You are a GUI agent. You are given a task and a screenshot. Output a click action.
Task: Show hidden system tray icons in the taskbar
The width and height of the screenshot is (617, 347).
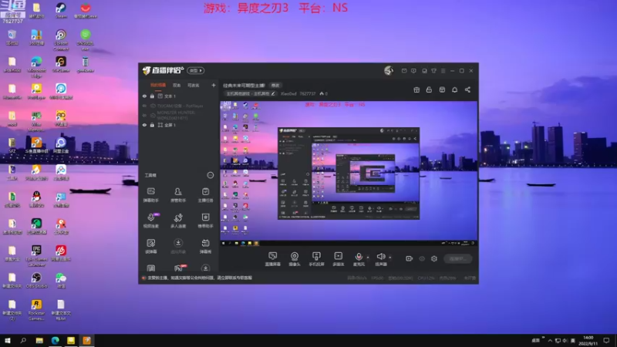coord(550,340)
